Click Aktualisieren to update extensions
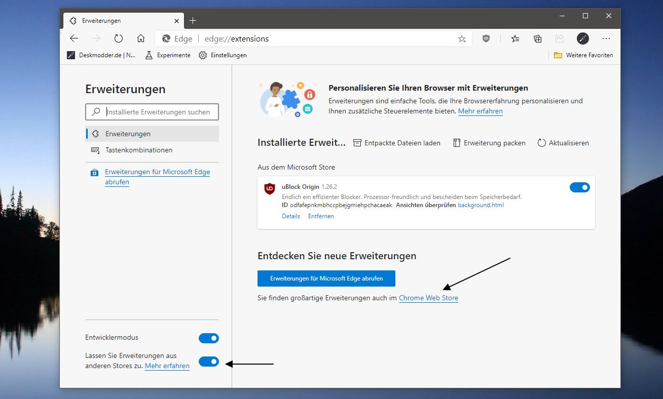Screen dimensions: 663x399 [563, 143]
